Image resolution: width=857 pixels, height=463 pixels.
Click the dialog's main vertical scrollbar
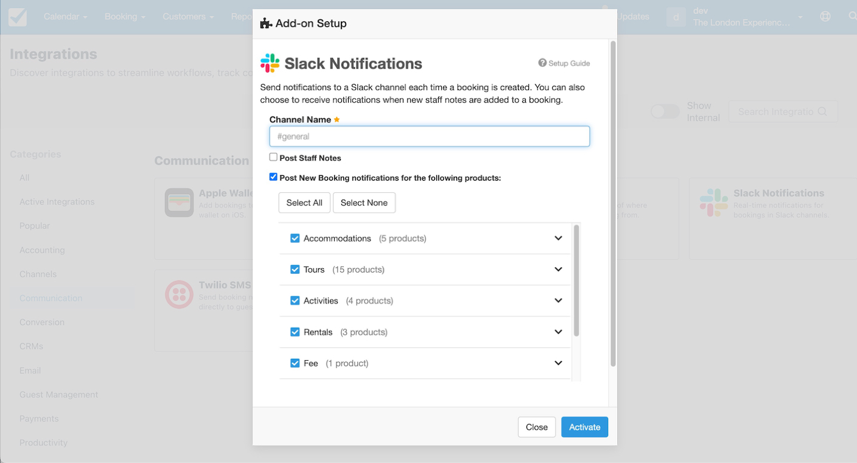613,204
